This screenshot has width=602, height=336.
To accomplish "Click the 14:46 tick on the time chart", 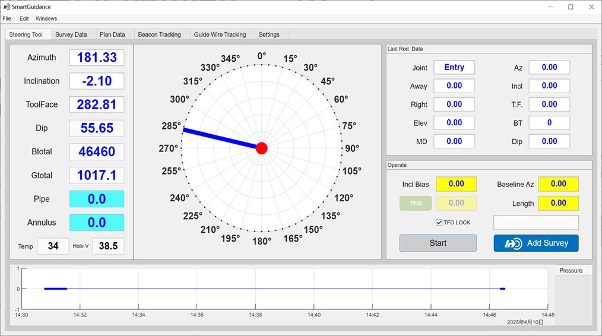I will pyautogui.click(x=490, y=315).
